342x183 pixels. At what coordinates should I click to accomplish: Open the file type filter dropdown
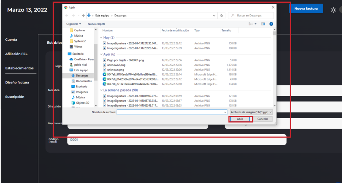(251, 112)
